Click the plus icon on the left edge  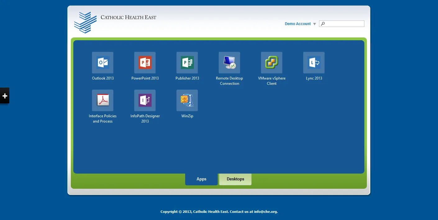tap(5, 96)
